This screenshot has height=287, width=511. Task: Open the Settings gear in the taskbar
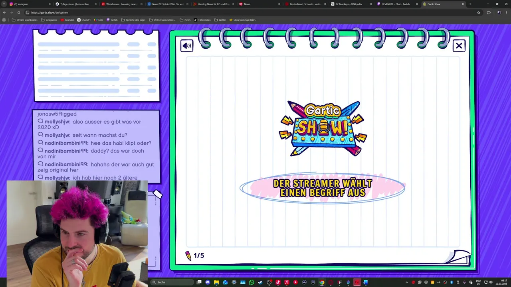tap(234, 282)
